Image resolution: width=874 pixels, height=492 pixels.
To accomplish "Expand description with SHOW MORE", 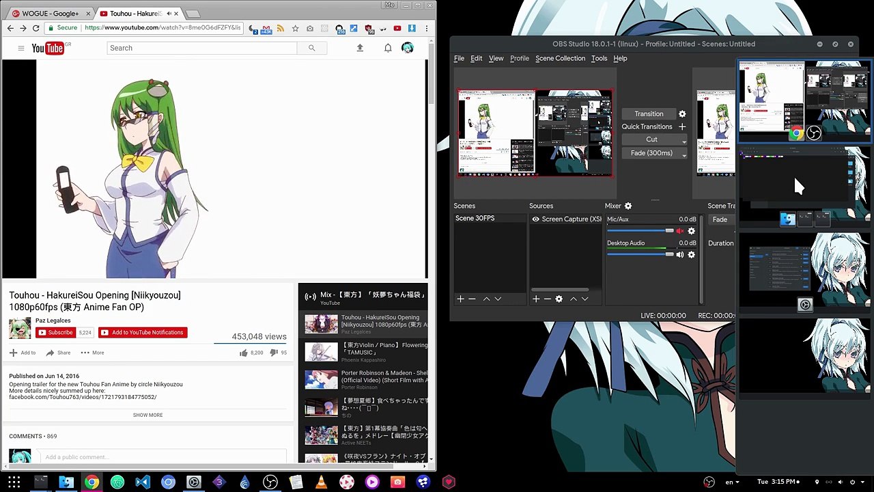I will coord(147,415).
